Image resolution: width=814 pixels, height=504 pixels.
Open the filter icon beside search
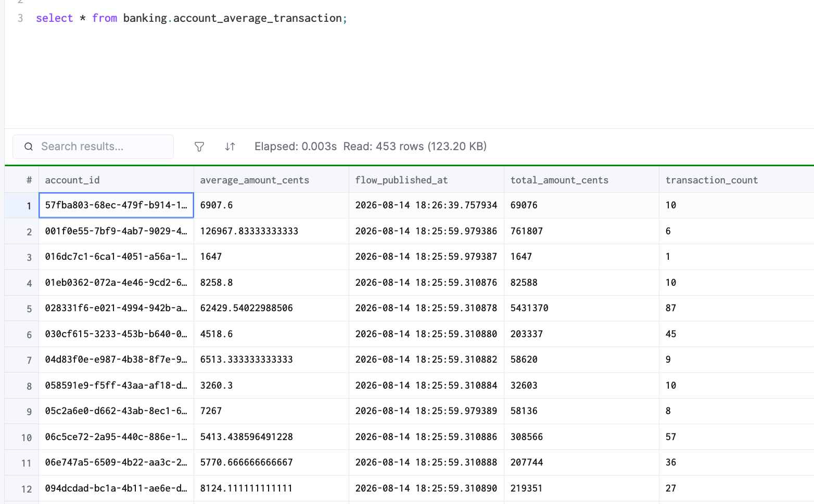(x=199, y=147)
